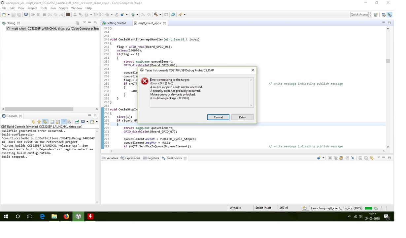Click Smart Insert status bar entry
This screenshot has width=406, height=238.
(x=263, y=208)
